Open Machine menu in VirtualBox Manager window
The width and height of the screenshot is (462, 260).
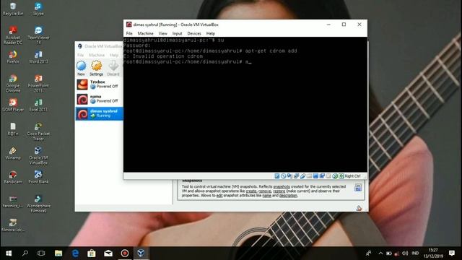point(97,55)
